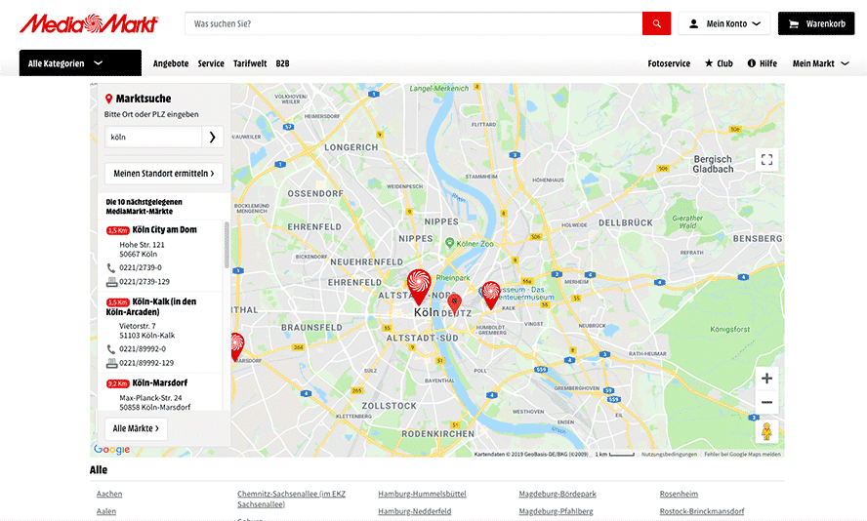Expand the Mein Markt menu
Viewport: 867px width, 521px height.
point(820,63)
